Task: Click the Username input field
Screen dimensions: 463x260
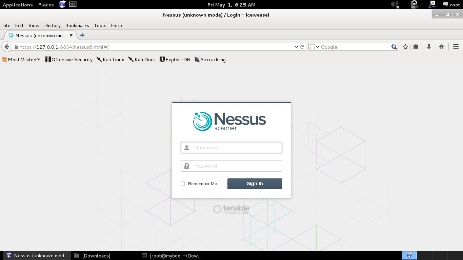Action: 231,148
